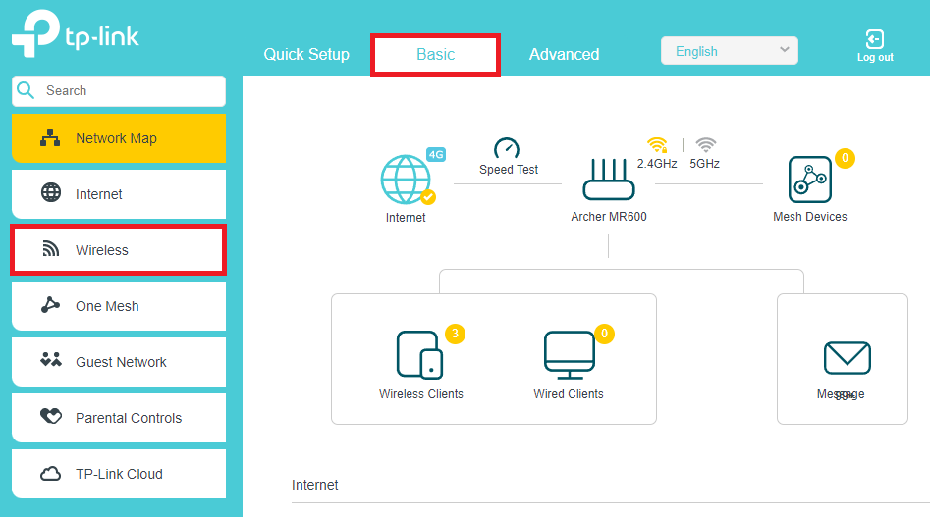Click the TP-Link logo

point(76,33)
